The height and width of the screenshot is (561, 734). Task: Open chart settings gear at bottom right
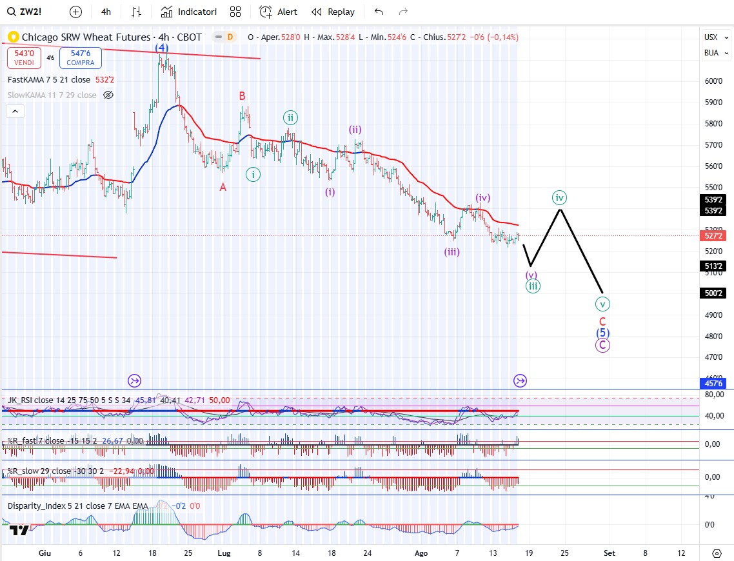(717, 553)
